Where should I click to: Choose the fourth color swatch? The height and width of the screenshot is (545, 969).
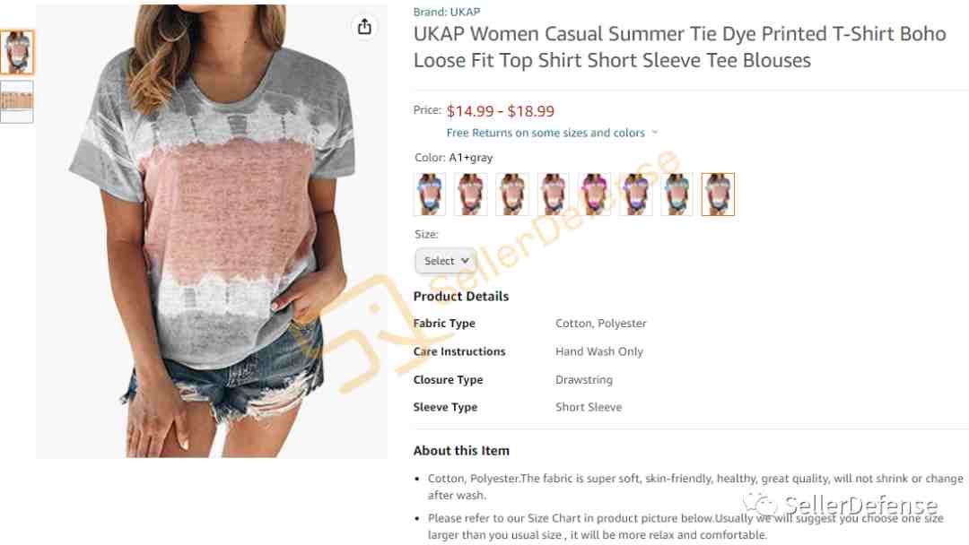[x=553, y=195]
